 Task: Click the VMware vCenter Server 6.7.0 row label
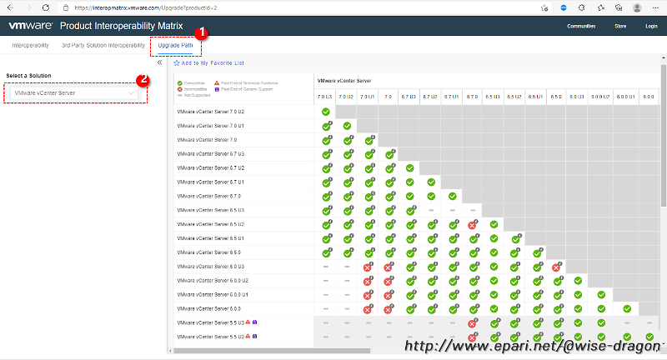click(x=209, y=196)
